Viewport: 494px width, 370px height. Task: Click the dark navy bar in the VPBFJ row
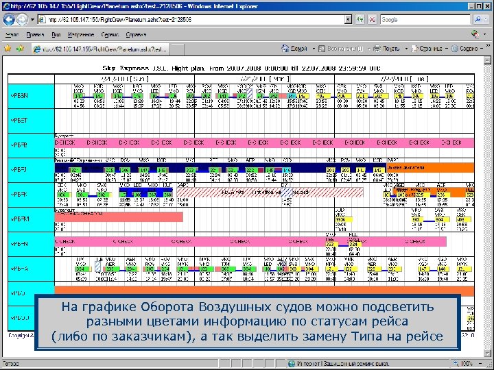[220, 167]
